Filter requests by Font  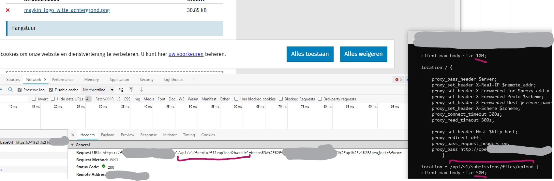click(x=161, y=99)
